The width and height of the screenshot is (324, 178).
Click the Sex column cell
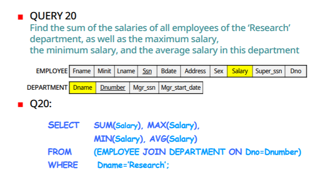219,71
